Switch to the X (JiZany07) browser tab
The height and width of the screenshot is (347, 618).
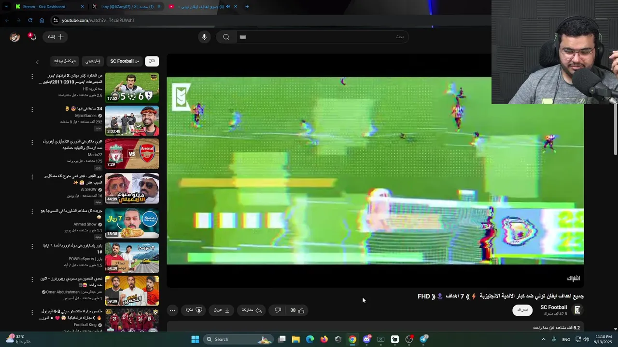click(x=127, y=7)
